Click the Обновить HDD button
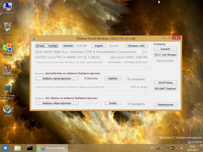This screenshot has width=203, height=152. point(136,46)
